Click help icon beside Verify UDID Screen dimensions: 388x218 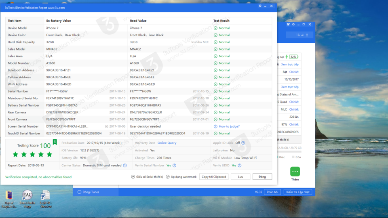pyautogui.click(x=240, y=166)
